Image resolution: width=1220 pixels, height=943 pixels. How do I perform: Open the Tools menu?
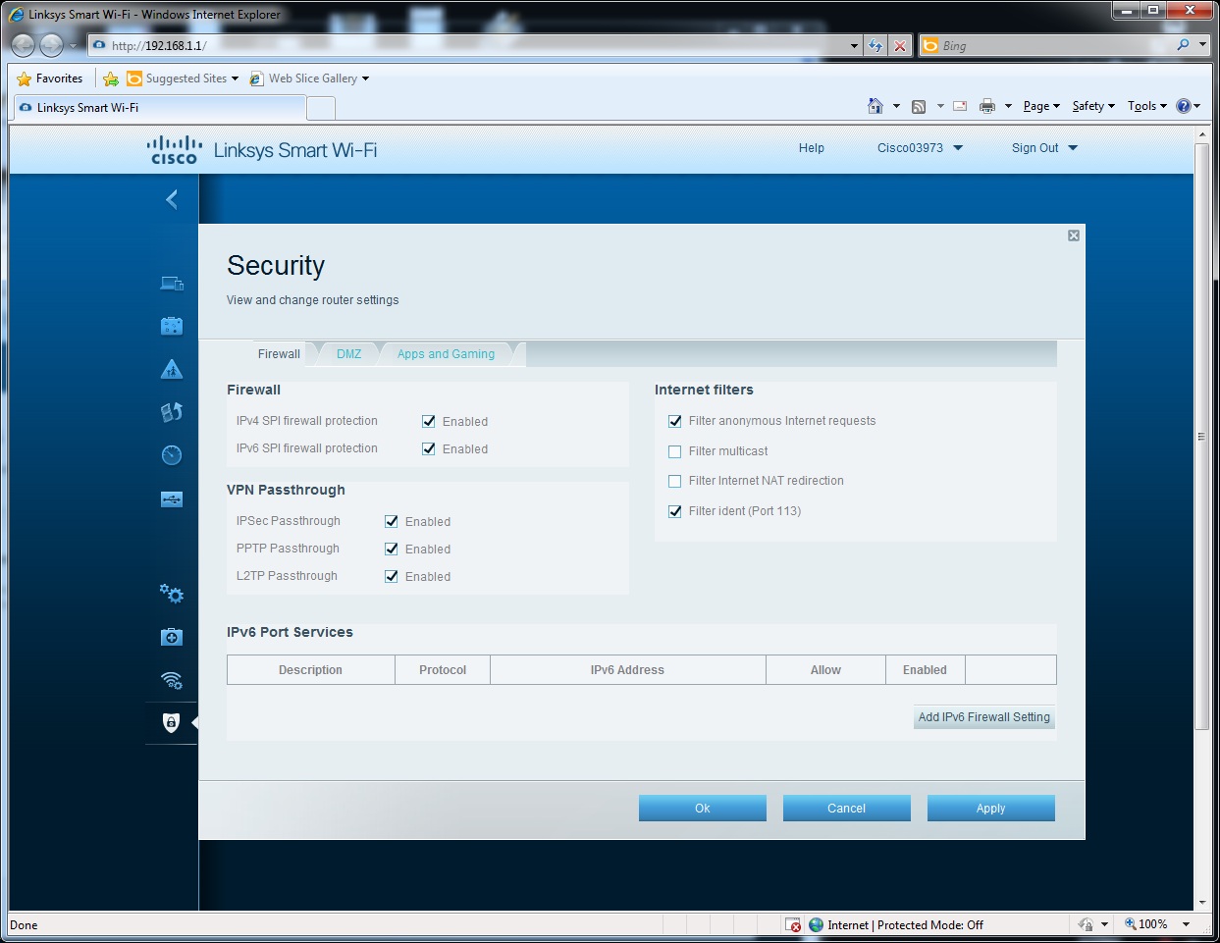point(1147,106)
